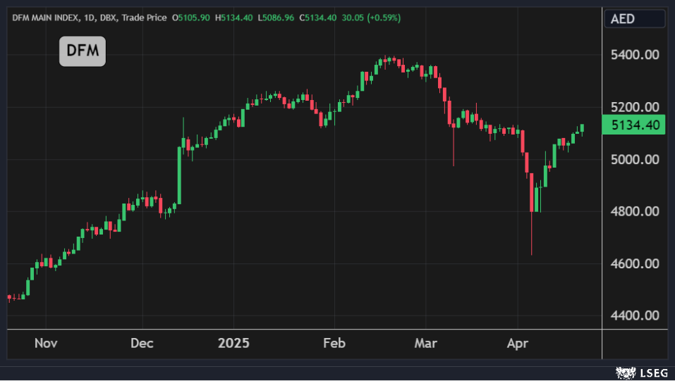
Task: Select the Dec marker on time axis
Action: [142, 344]
